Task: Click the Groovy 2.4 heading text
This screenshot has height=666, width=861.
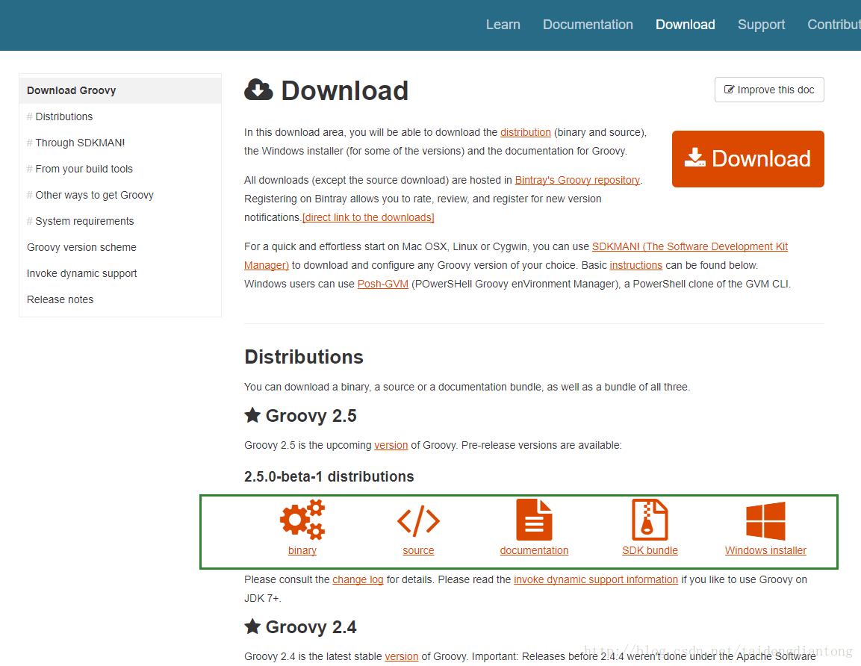Action: [311, 627]
